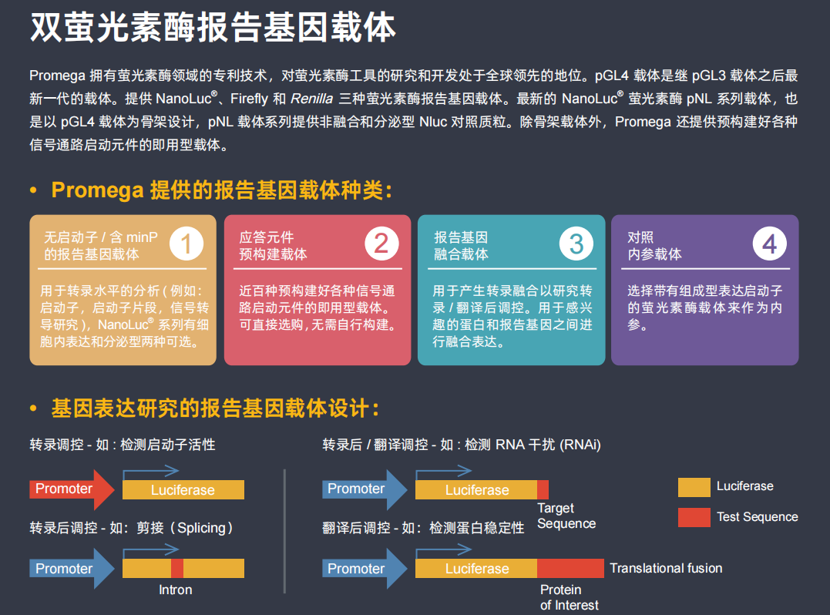Click the label '翻译后调控 - 如: 检测蛋白稳定性'

coord(423,528)
